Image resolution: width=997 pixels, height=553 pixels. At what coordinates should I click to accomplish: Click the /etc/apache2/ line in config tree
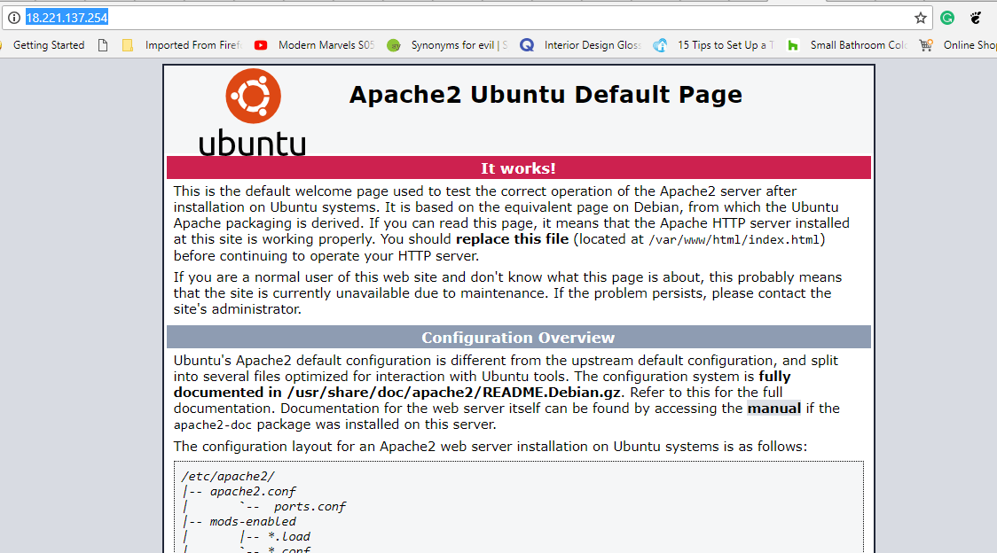228,476
